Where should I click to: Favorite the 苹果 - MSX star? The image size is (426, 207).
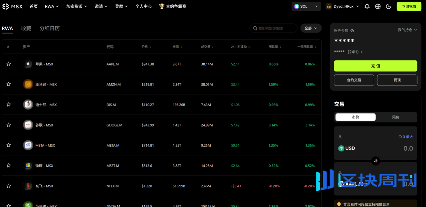(9, 64)
